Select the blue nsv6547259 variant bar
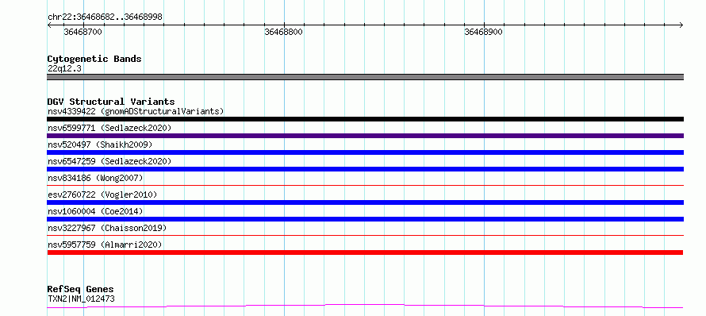 pos(365,169)
